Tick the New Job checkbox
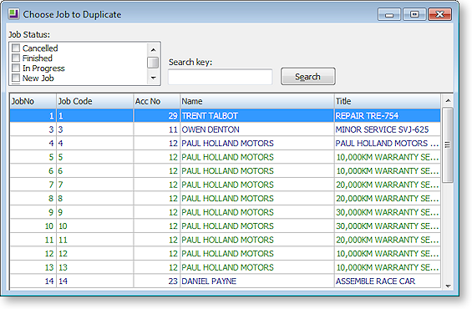472x309 pixels. click(x=16, y=78)
